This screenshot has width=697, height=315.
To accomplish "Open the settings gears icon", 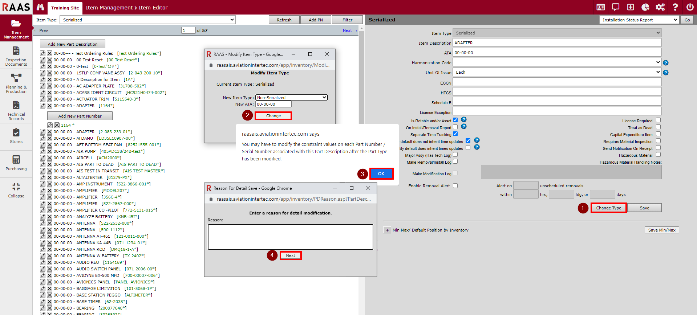I will click(x=660, y=7).
